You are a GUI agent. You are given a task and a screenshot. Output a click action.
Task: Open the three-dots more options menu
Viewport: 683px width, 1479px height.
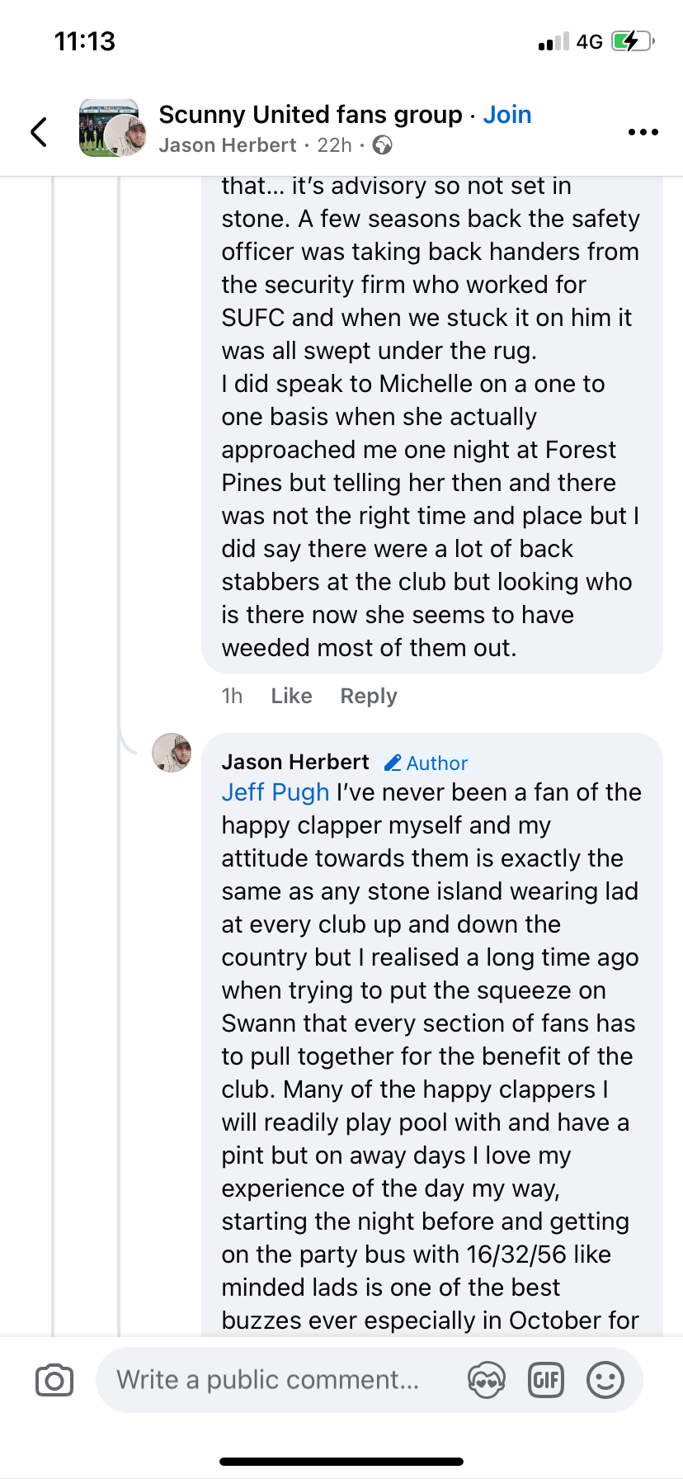pos(643,132)
